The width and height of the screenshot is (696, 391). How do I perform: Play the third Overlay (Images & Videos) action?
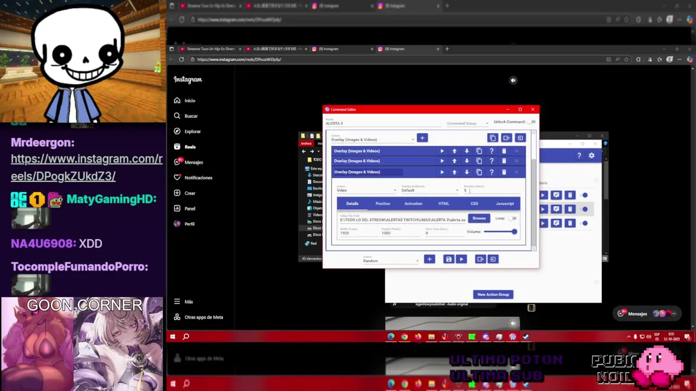[x=442, y=172]
